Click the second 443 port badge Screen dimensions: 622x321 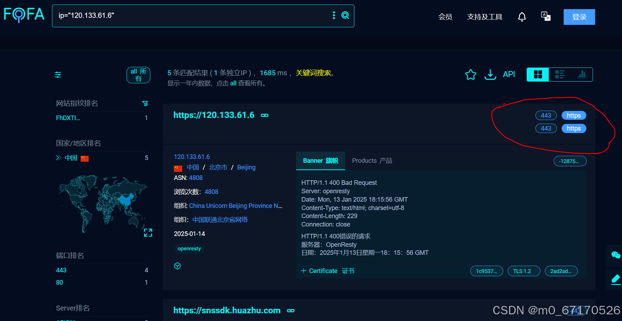(x=546, y=128)
